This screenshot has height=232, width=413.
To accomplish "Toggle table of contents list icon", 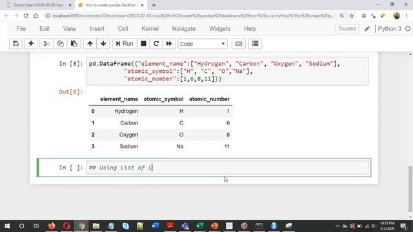I will (255, 44).
